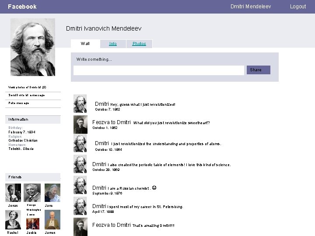
Task: Open the Photos tab
Action: point(139,44)
